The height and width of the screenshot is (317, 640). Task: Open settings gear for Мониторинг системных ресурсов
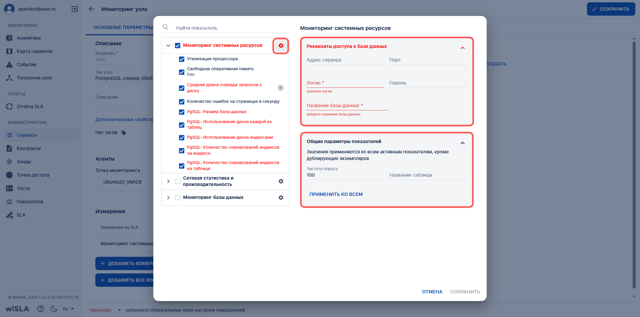pos(281,46)
